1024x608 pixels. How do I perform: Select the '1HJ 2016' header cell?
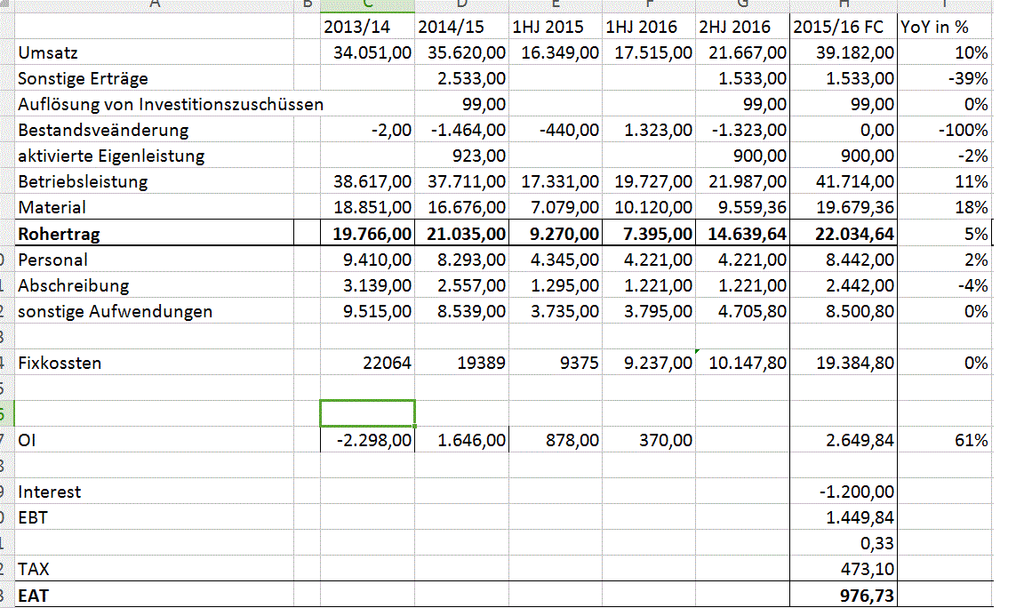pos(649,27)
